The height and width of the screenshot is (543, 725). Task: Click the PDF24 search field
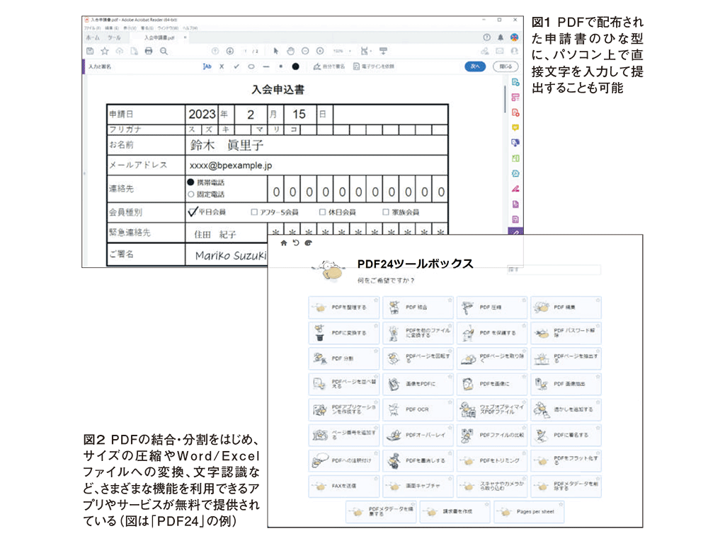[554, 269]
